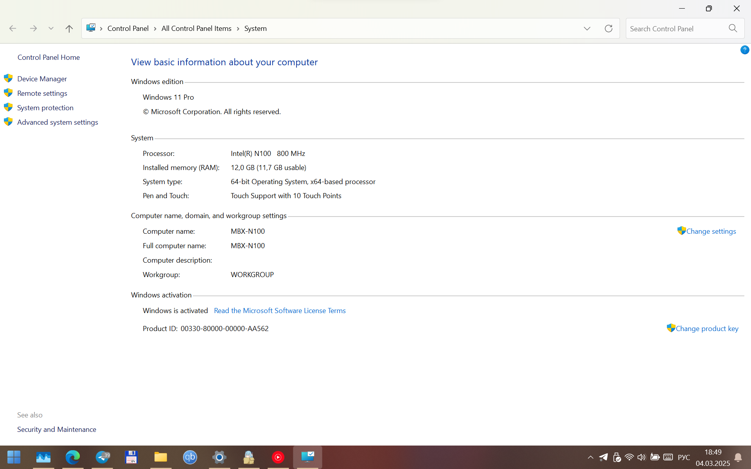Go back using the back arrow
This screenshot has width=751, height=469.
(x=13, y=29)
